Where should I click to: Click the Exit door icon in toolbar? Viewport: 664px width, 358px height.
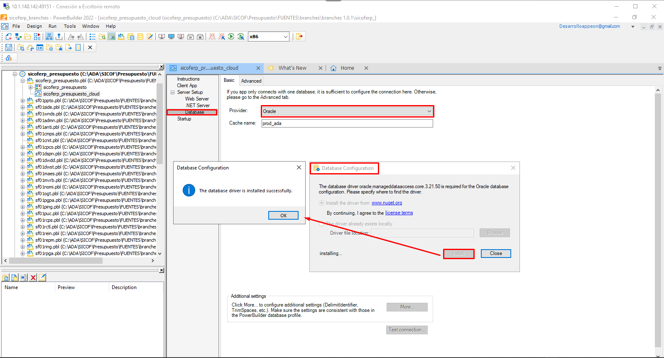click(x=299, y=37)
